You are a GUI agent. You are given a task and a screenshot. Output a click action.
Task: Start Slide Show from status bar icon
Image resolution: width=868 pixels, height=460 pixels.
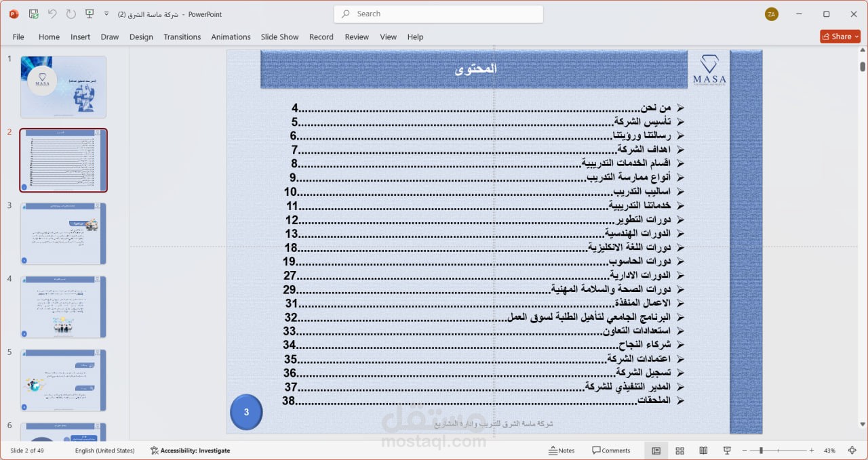pos(727,451)
